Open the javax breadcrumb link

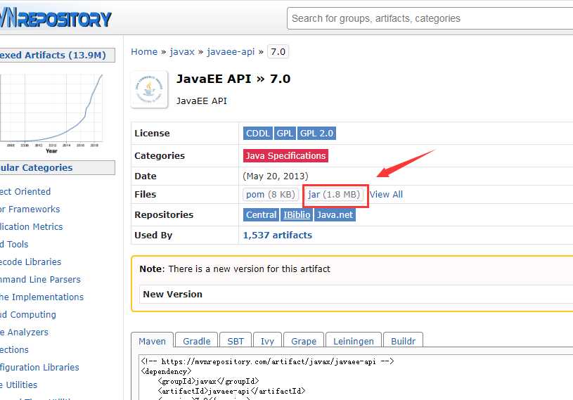click(x=182, y=51)
